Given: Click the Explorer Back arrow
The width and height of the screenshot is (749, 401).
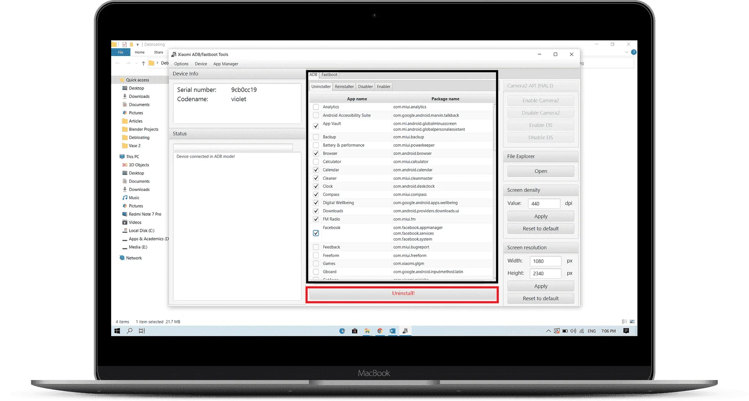Looking at the screenshot, I should (118, 63).
